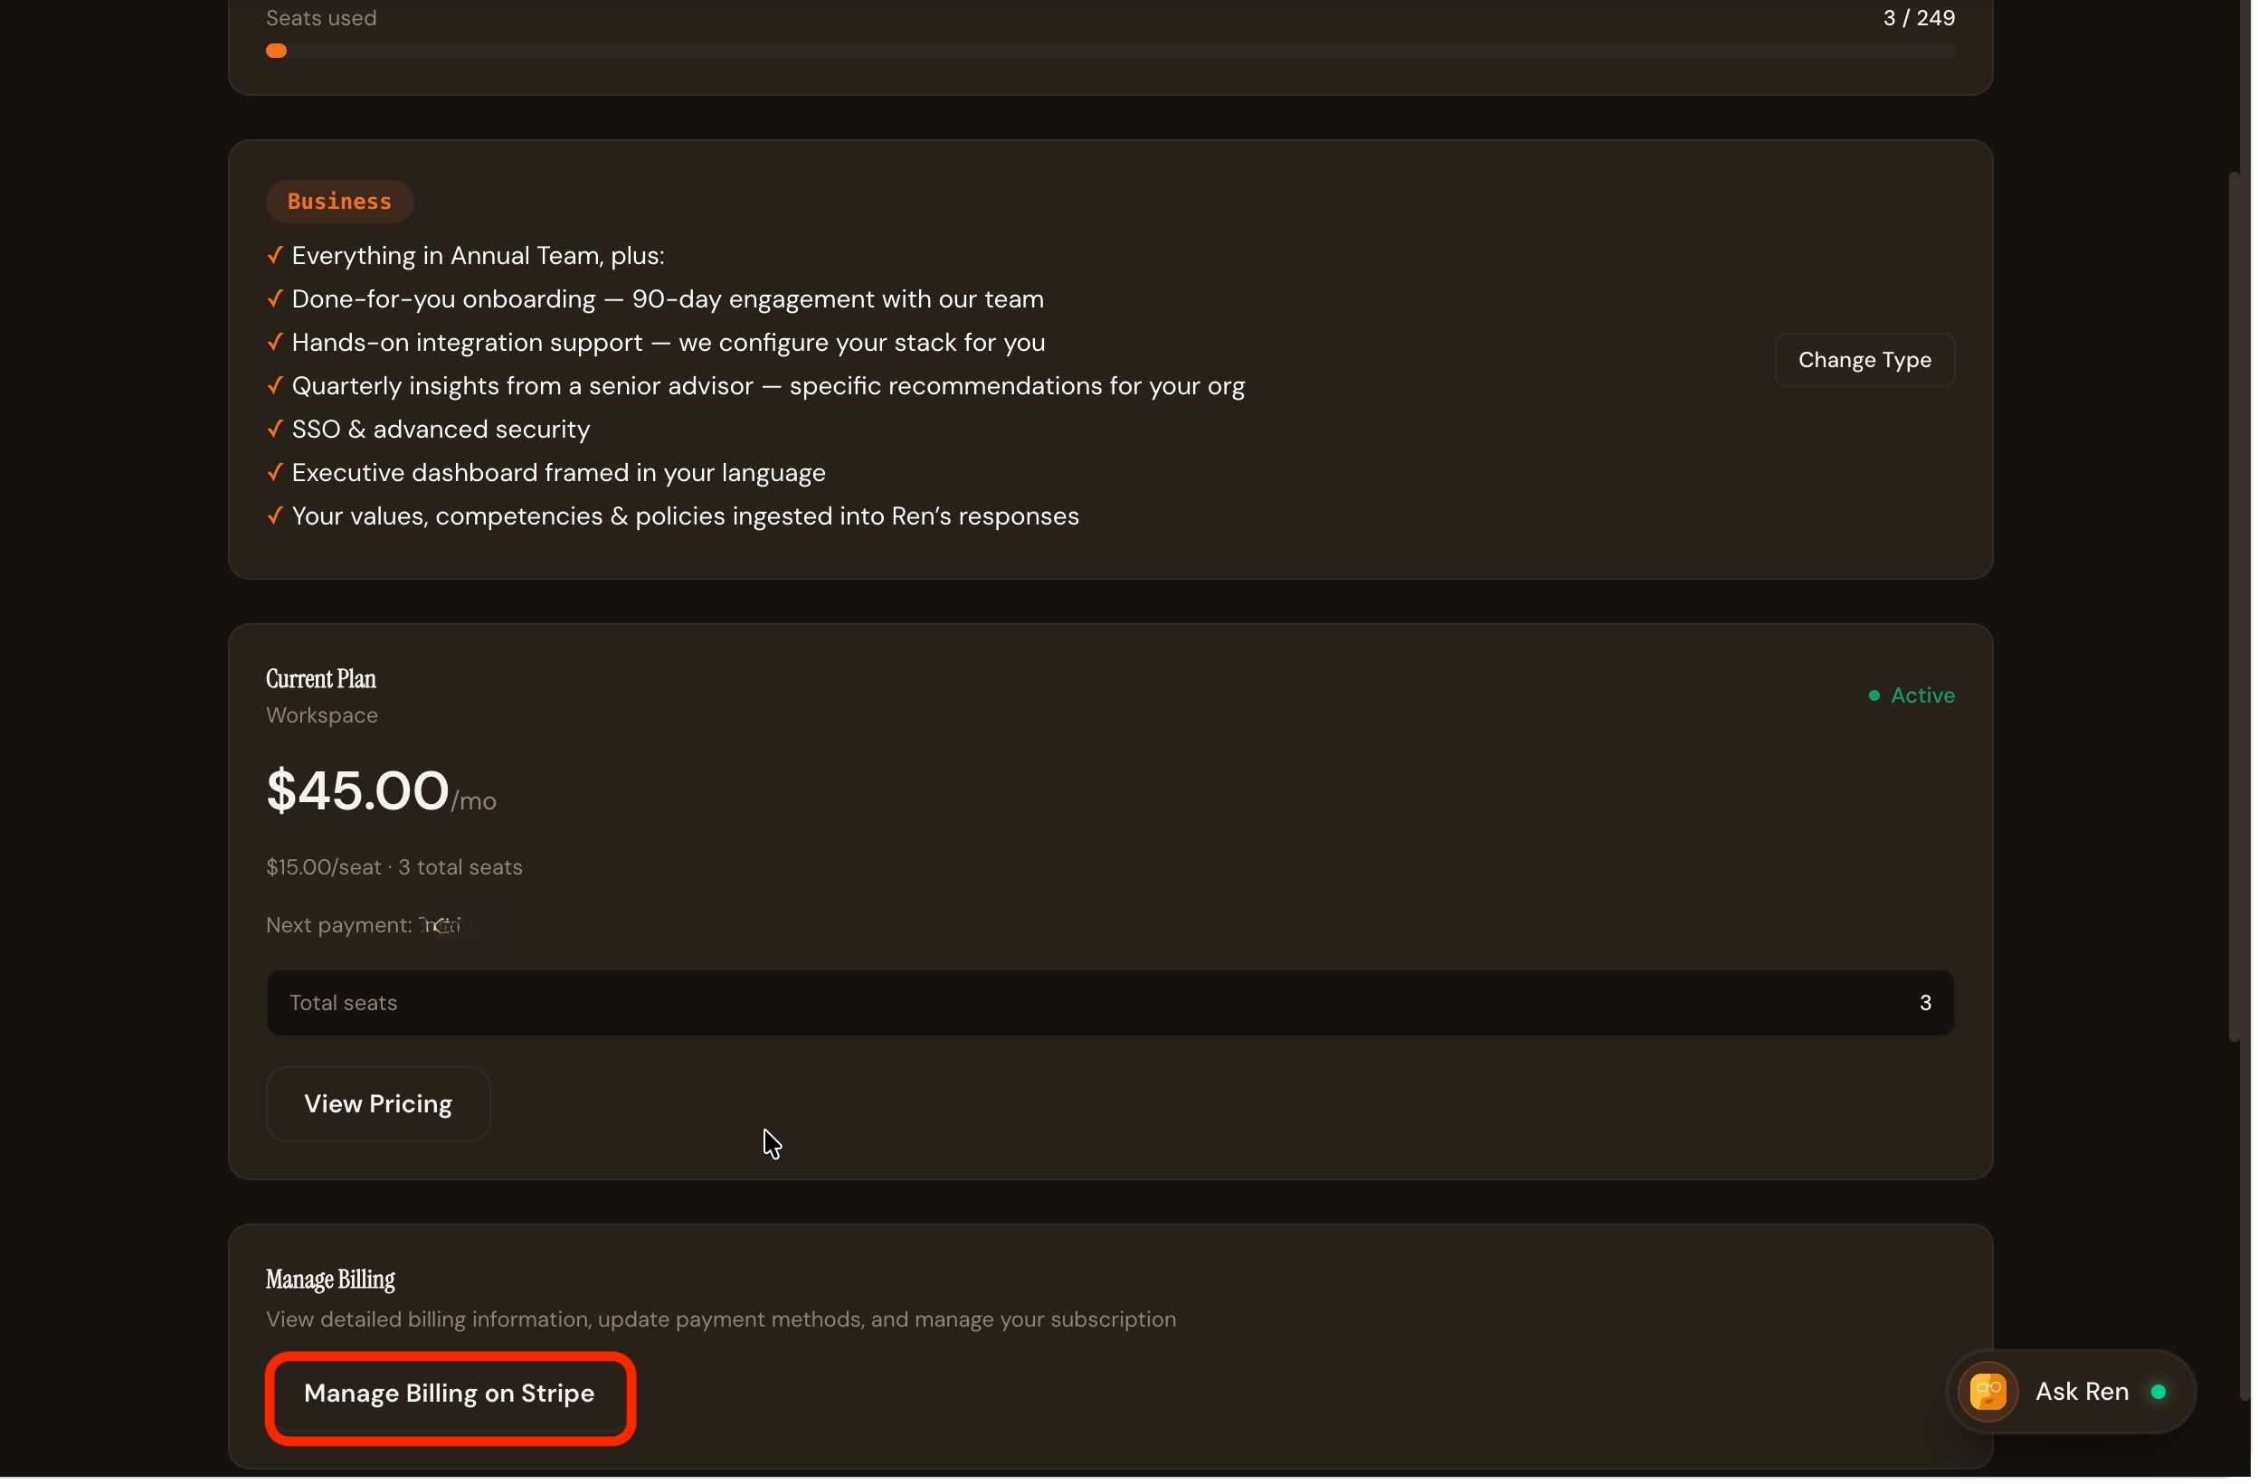Click the 'Next payment:' line

(365, 927)
